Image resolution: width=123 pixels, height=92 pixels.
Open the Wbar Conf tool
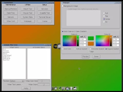pyautogui.click(x=11, y=21)
